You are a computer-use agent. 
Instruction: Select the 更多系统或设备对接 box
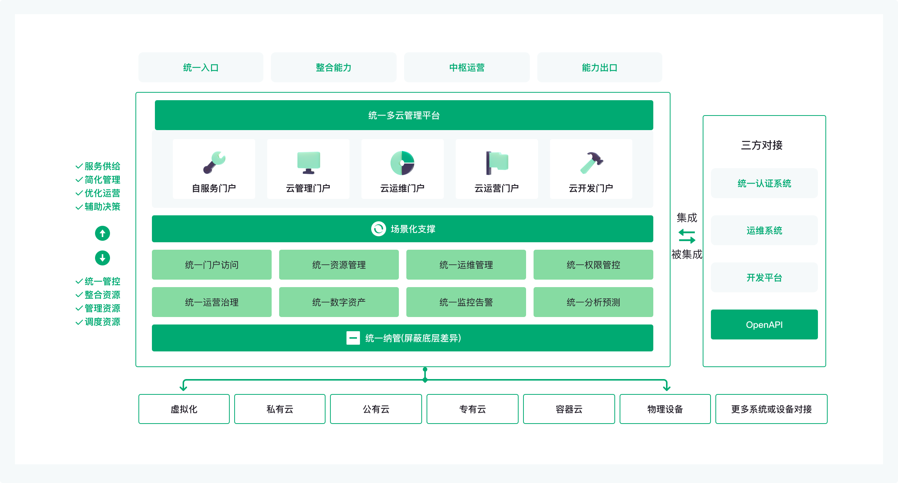772,409
